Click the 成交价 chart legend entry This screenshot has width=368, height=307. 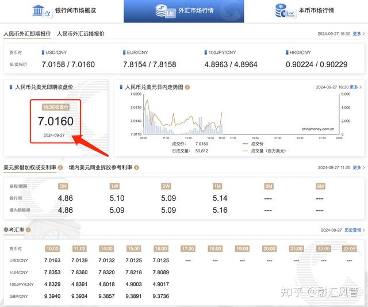point(254,144)
